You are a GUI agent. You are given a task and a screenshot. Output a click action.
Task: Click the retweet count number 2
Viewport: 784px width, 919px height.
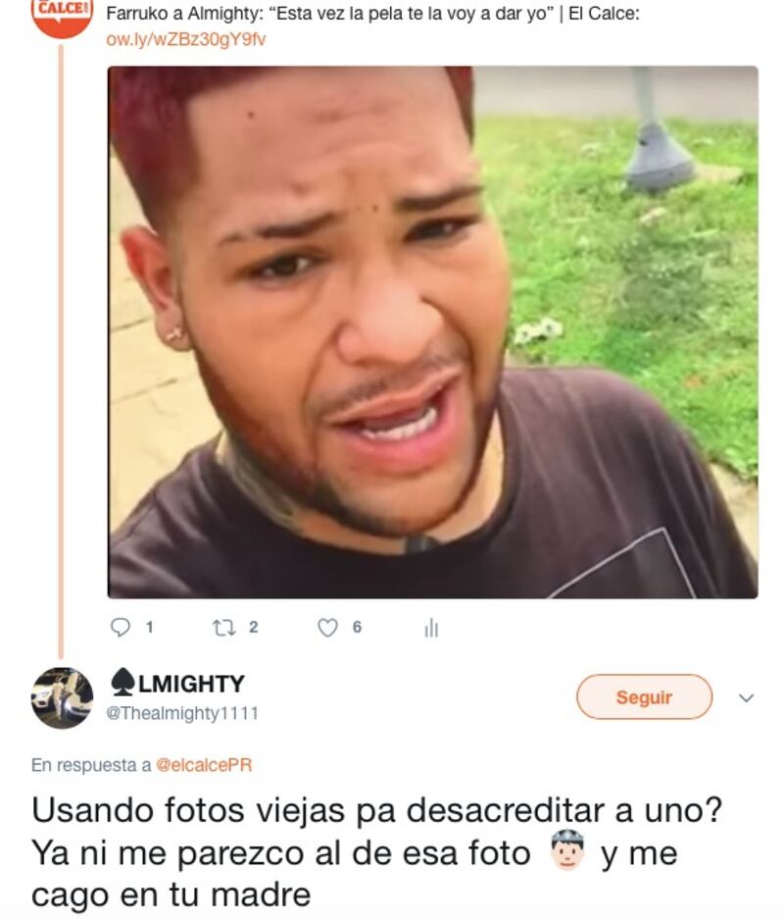click(253, 627)
